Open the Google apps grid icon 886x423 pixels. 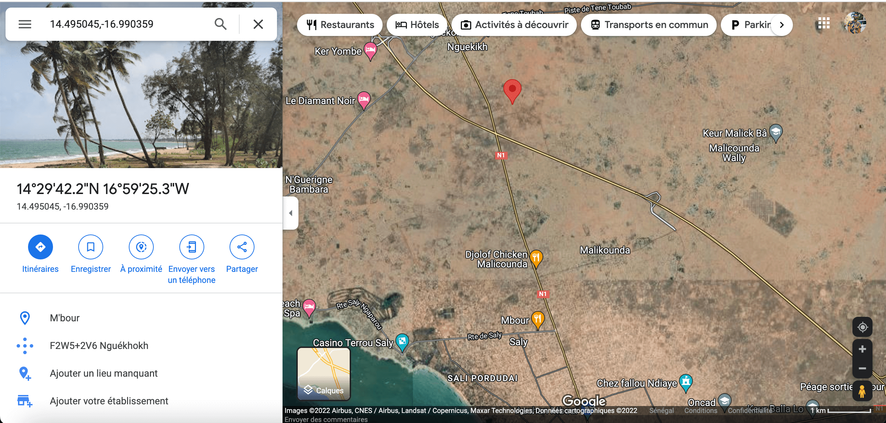[824, 24]
